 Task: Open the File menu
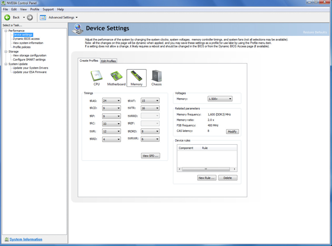pyautogui.click(x=5, y=9)
